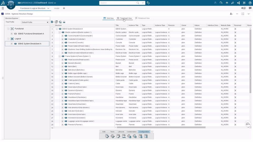Open the 3DEXPERIENCE compass

tap(11, 5)
